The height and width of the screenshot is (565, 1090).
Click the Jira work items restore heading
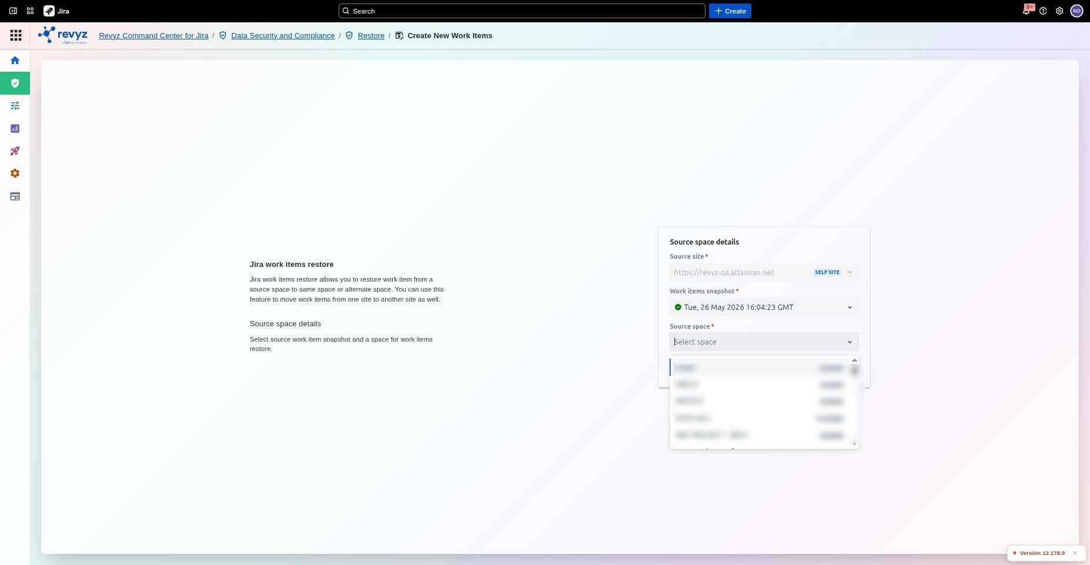pyautogui.click(x=292, y=265)
